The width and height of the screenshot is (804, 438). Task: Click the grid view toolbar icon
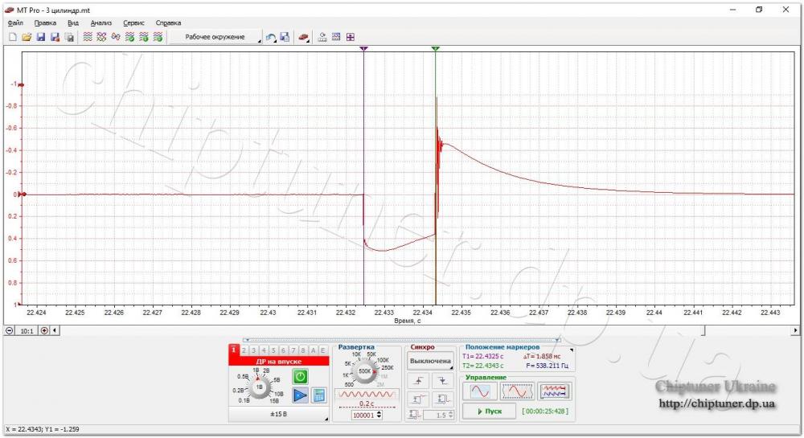336,37
